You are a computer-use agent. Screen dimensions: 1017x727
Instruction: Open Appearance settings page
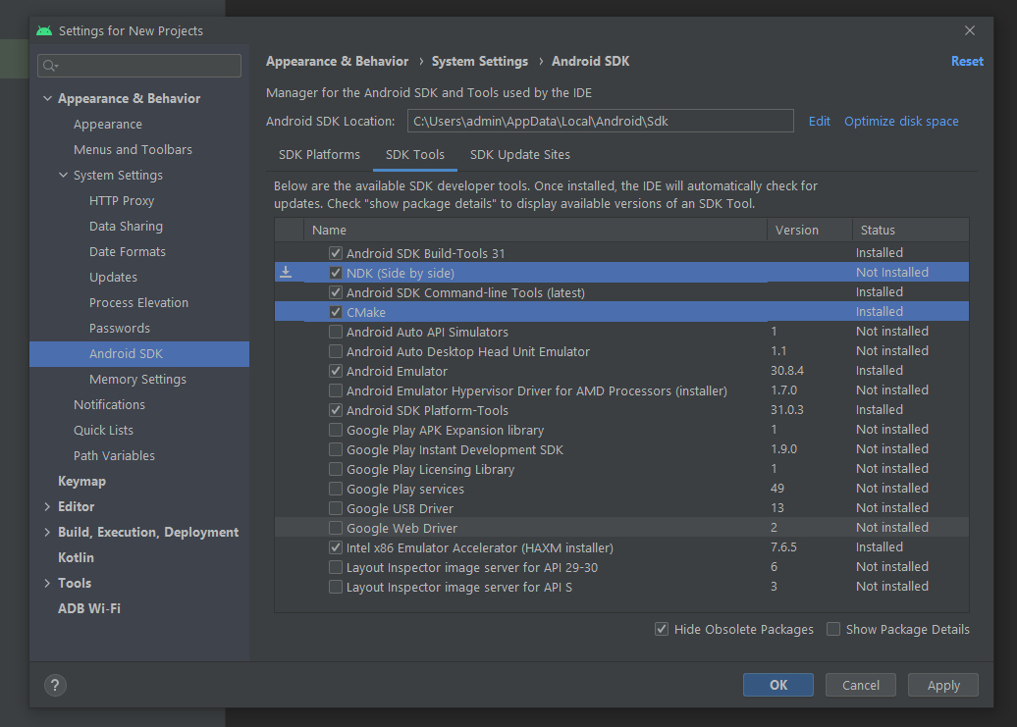click(108, 125)
